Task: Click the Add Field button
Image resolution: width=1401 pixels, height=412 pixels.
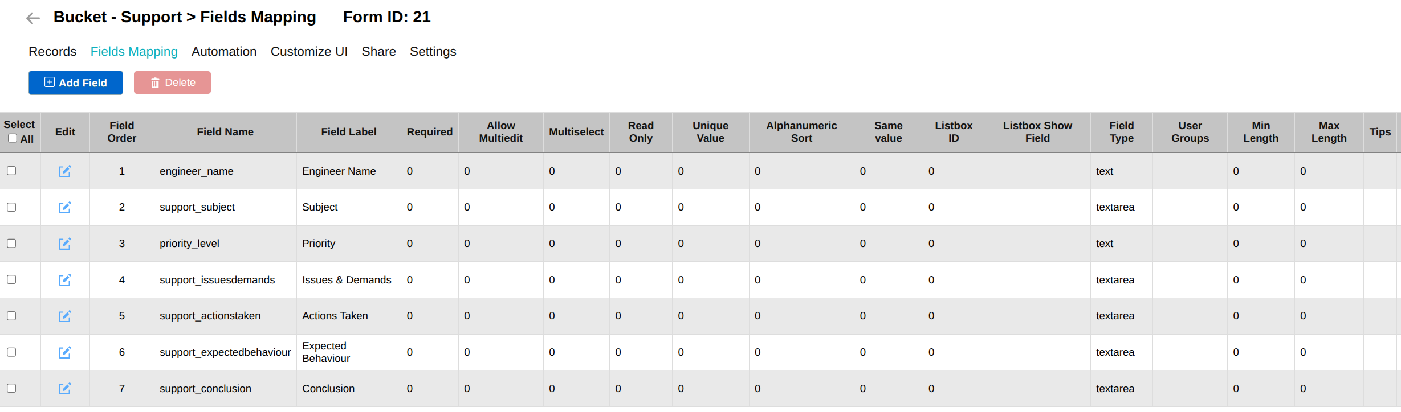Action: coord(76,83)
